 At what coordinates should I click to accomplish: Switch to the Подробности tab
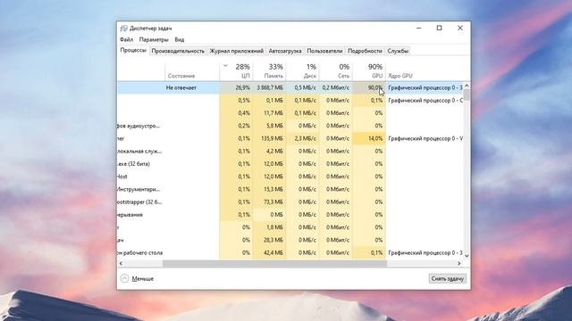365,51
